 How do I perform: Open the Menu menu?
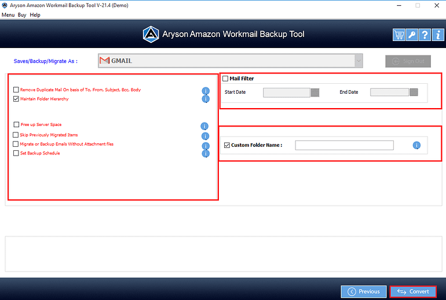[8, 15]
